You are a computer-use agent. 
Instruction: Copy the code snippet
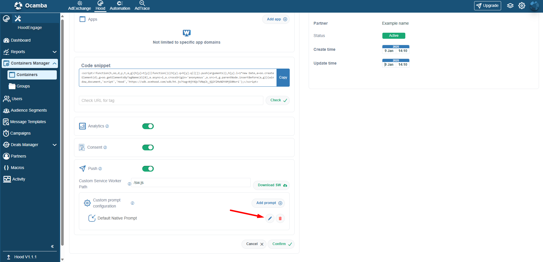click(283, 77)
